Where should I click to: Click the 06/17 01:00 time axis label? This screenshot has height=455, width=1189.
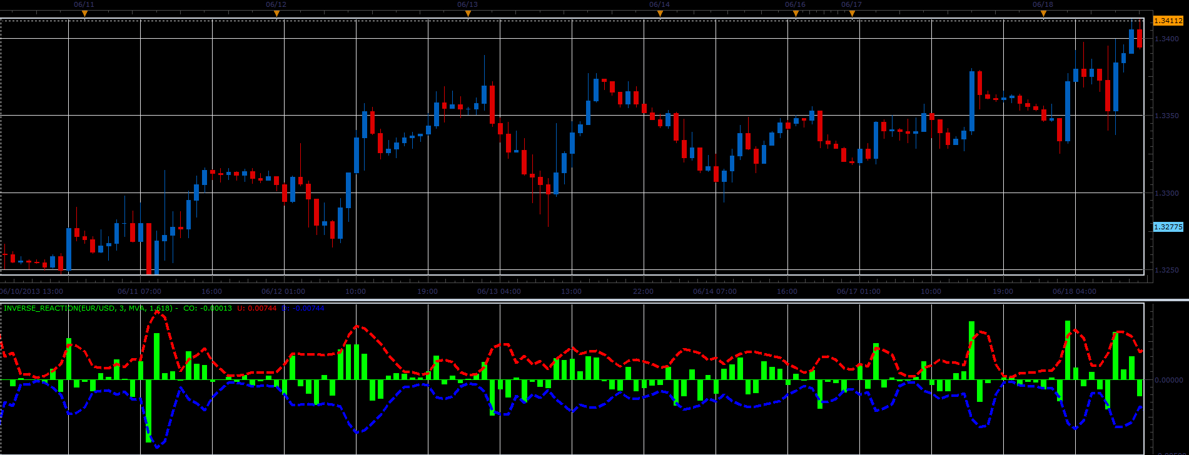click(x=859, y=291)
